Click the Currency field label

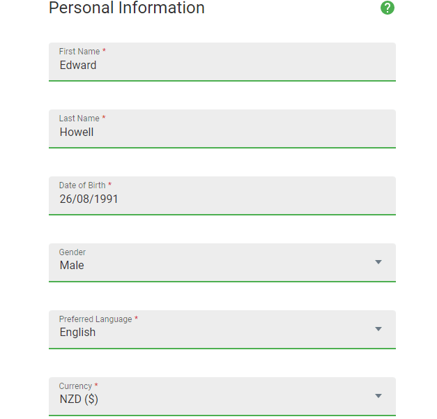[x=75, y=386]
